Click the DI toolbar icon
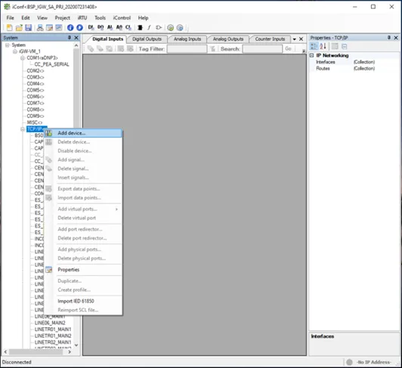The height and width of the screenshot is (368, 402). [x=91, y=27]
